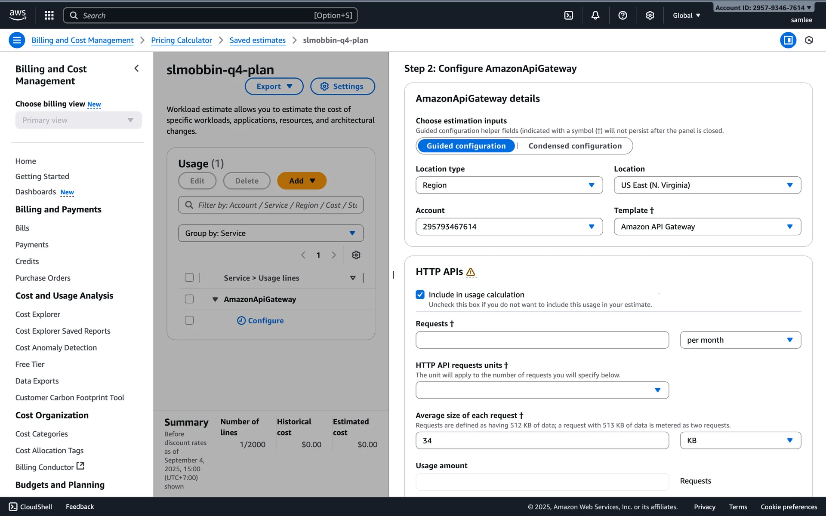This screenshot has height=516, width=826.
Task: Collapse the Billing and Cost Management sidebar
Action: [136, 68]
